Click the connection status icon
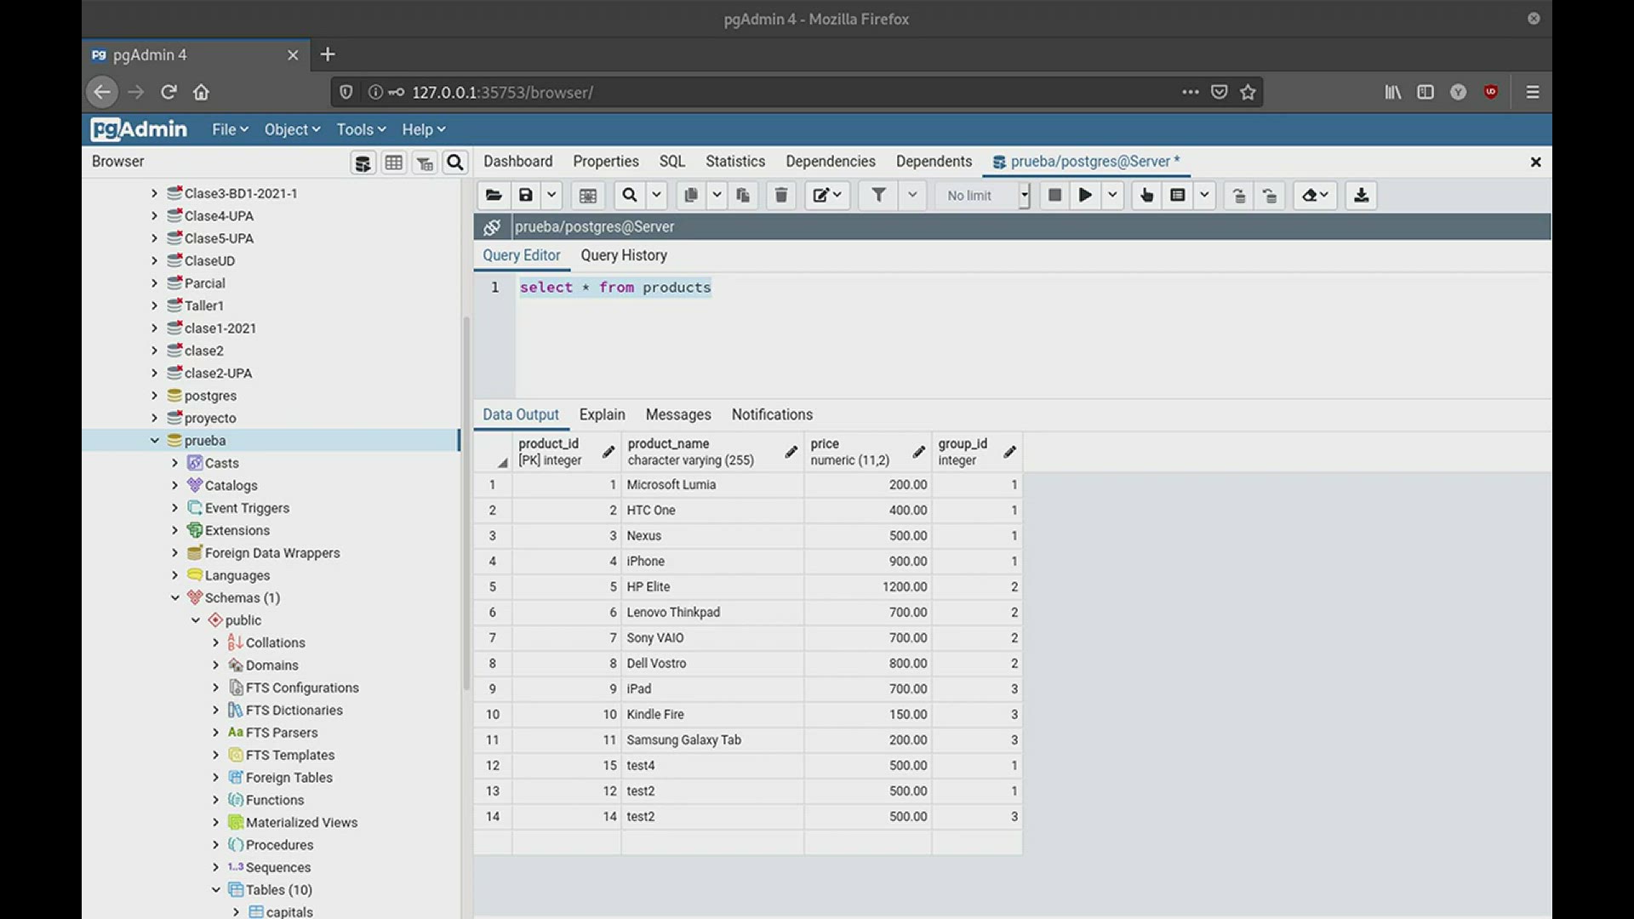This screenshot has height=919, width=1634. (492, 227)
